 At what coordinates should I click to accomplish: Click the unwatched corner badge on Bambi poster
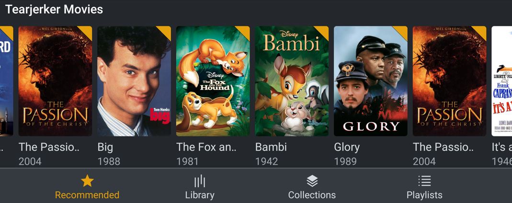(323, 31)
